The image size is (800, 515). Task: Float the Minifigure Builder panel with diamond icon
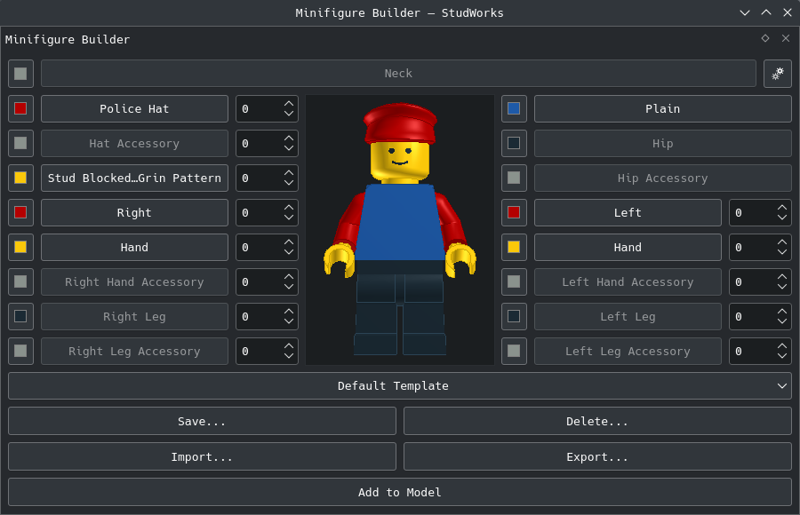(x=765, y=38)
